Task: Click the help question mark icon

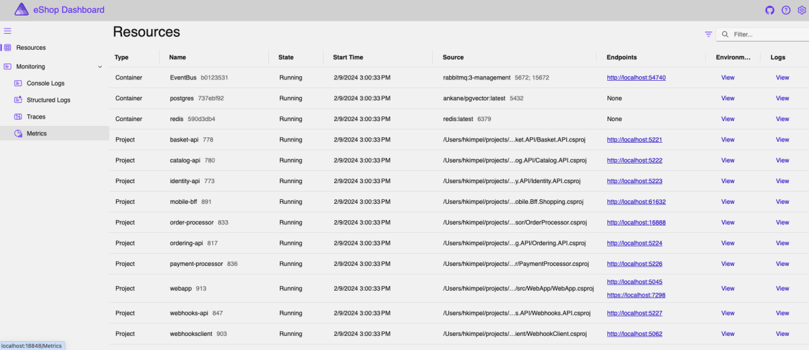Action: tap(785, 10)
